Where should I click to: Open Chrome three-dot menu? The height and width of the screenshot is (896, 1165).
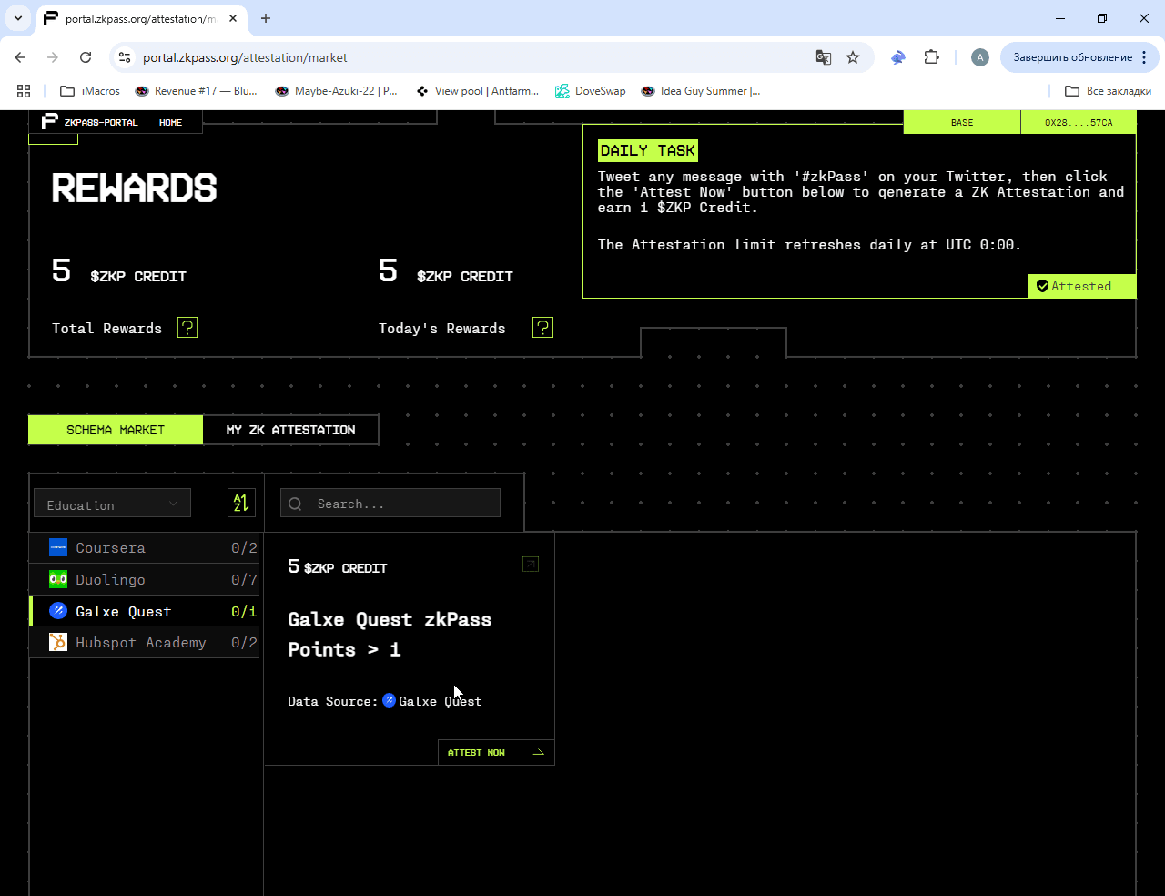pyautogui.click(x=1144, y=57)
